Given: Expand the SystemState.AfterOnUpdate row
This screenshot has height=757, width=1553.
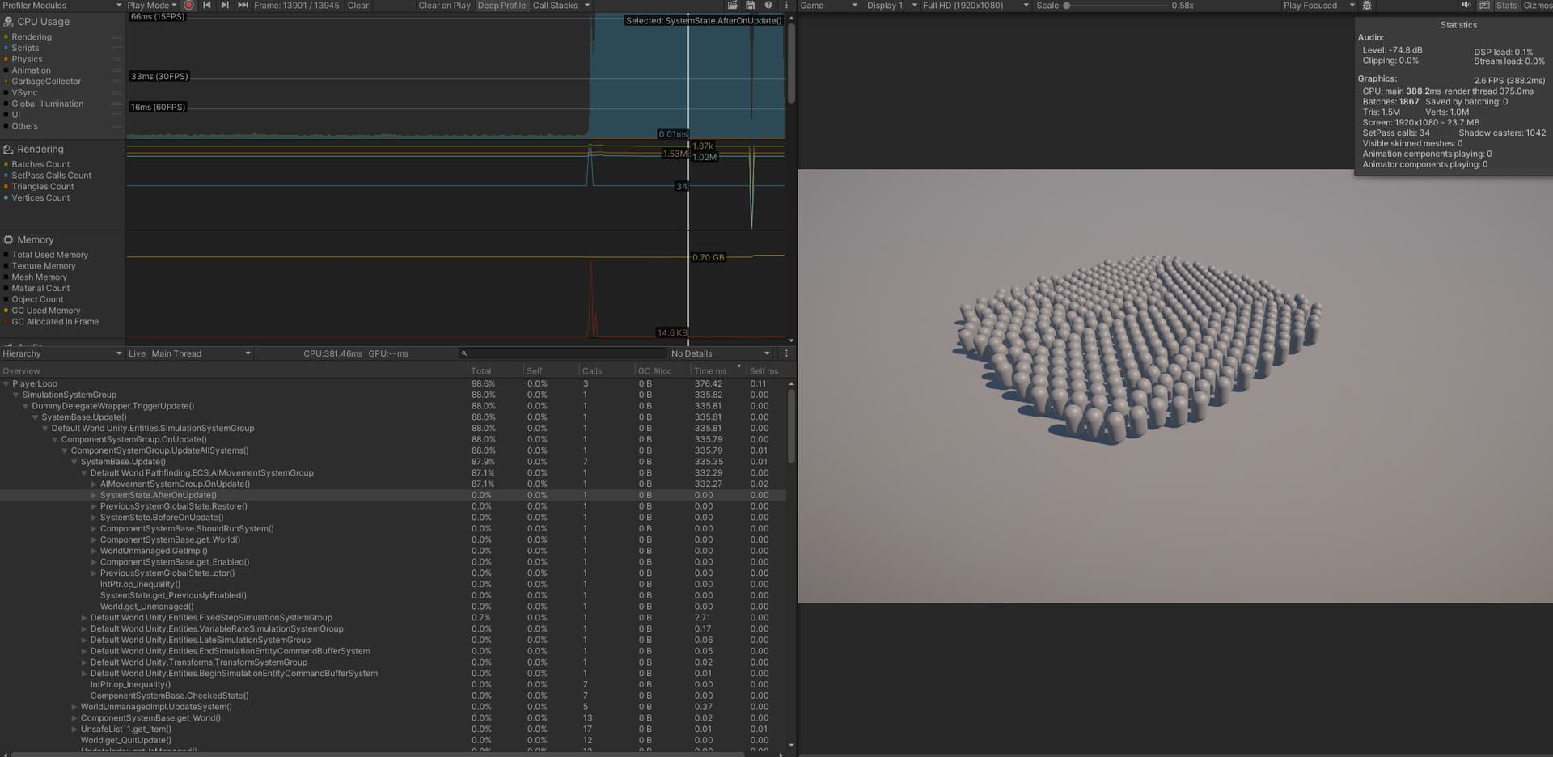Looking at the screenshot, I should pos(95,495).
